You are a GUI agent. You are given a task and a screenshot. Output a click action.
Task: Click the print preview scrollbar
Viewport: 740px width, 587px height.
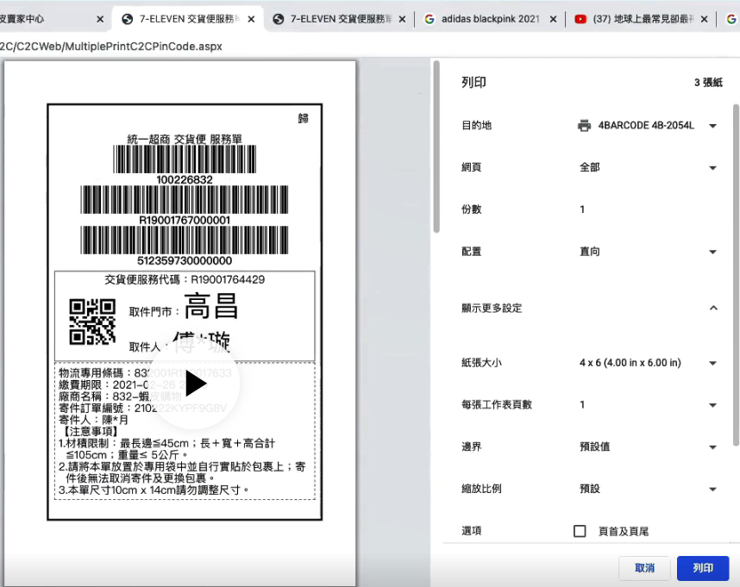(436, 147)
